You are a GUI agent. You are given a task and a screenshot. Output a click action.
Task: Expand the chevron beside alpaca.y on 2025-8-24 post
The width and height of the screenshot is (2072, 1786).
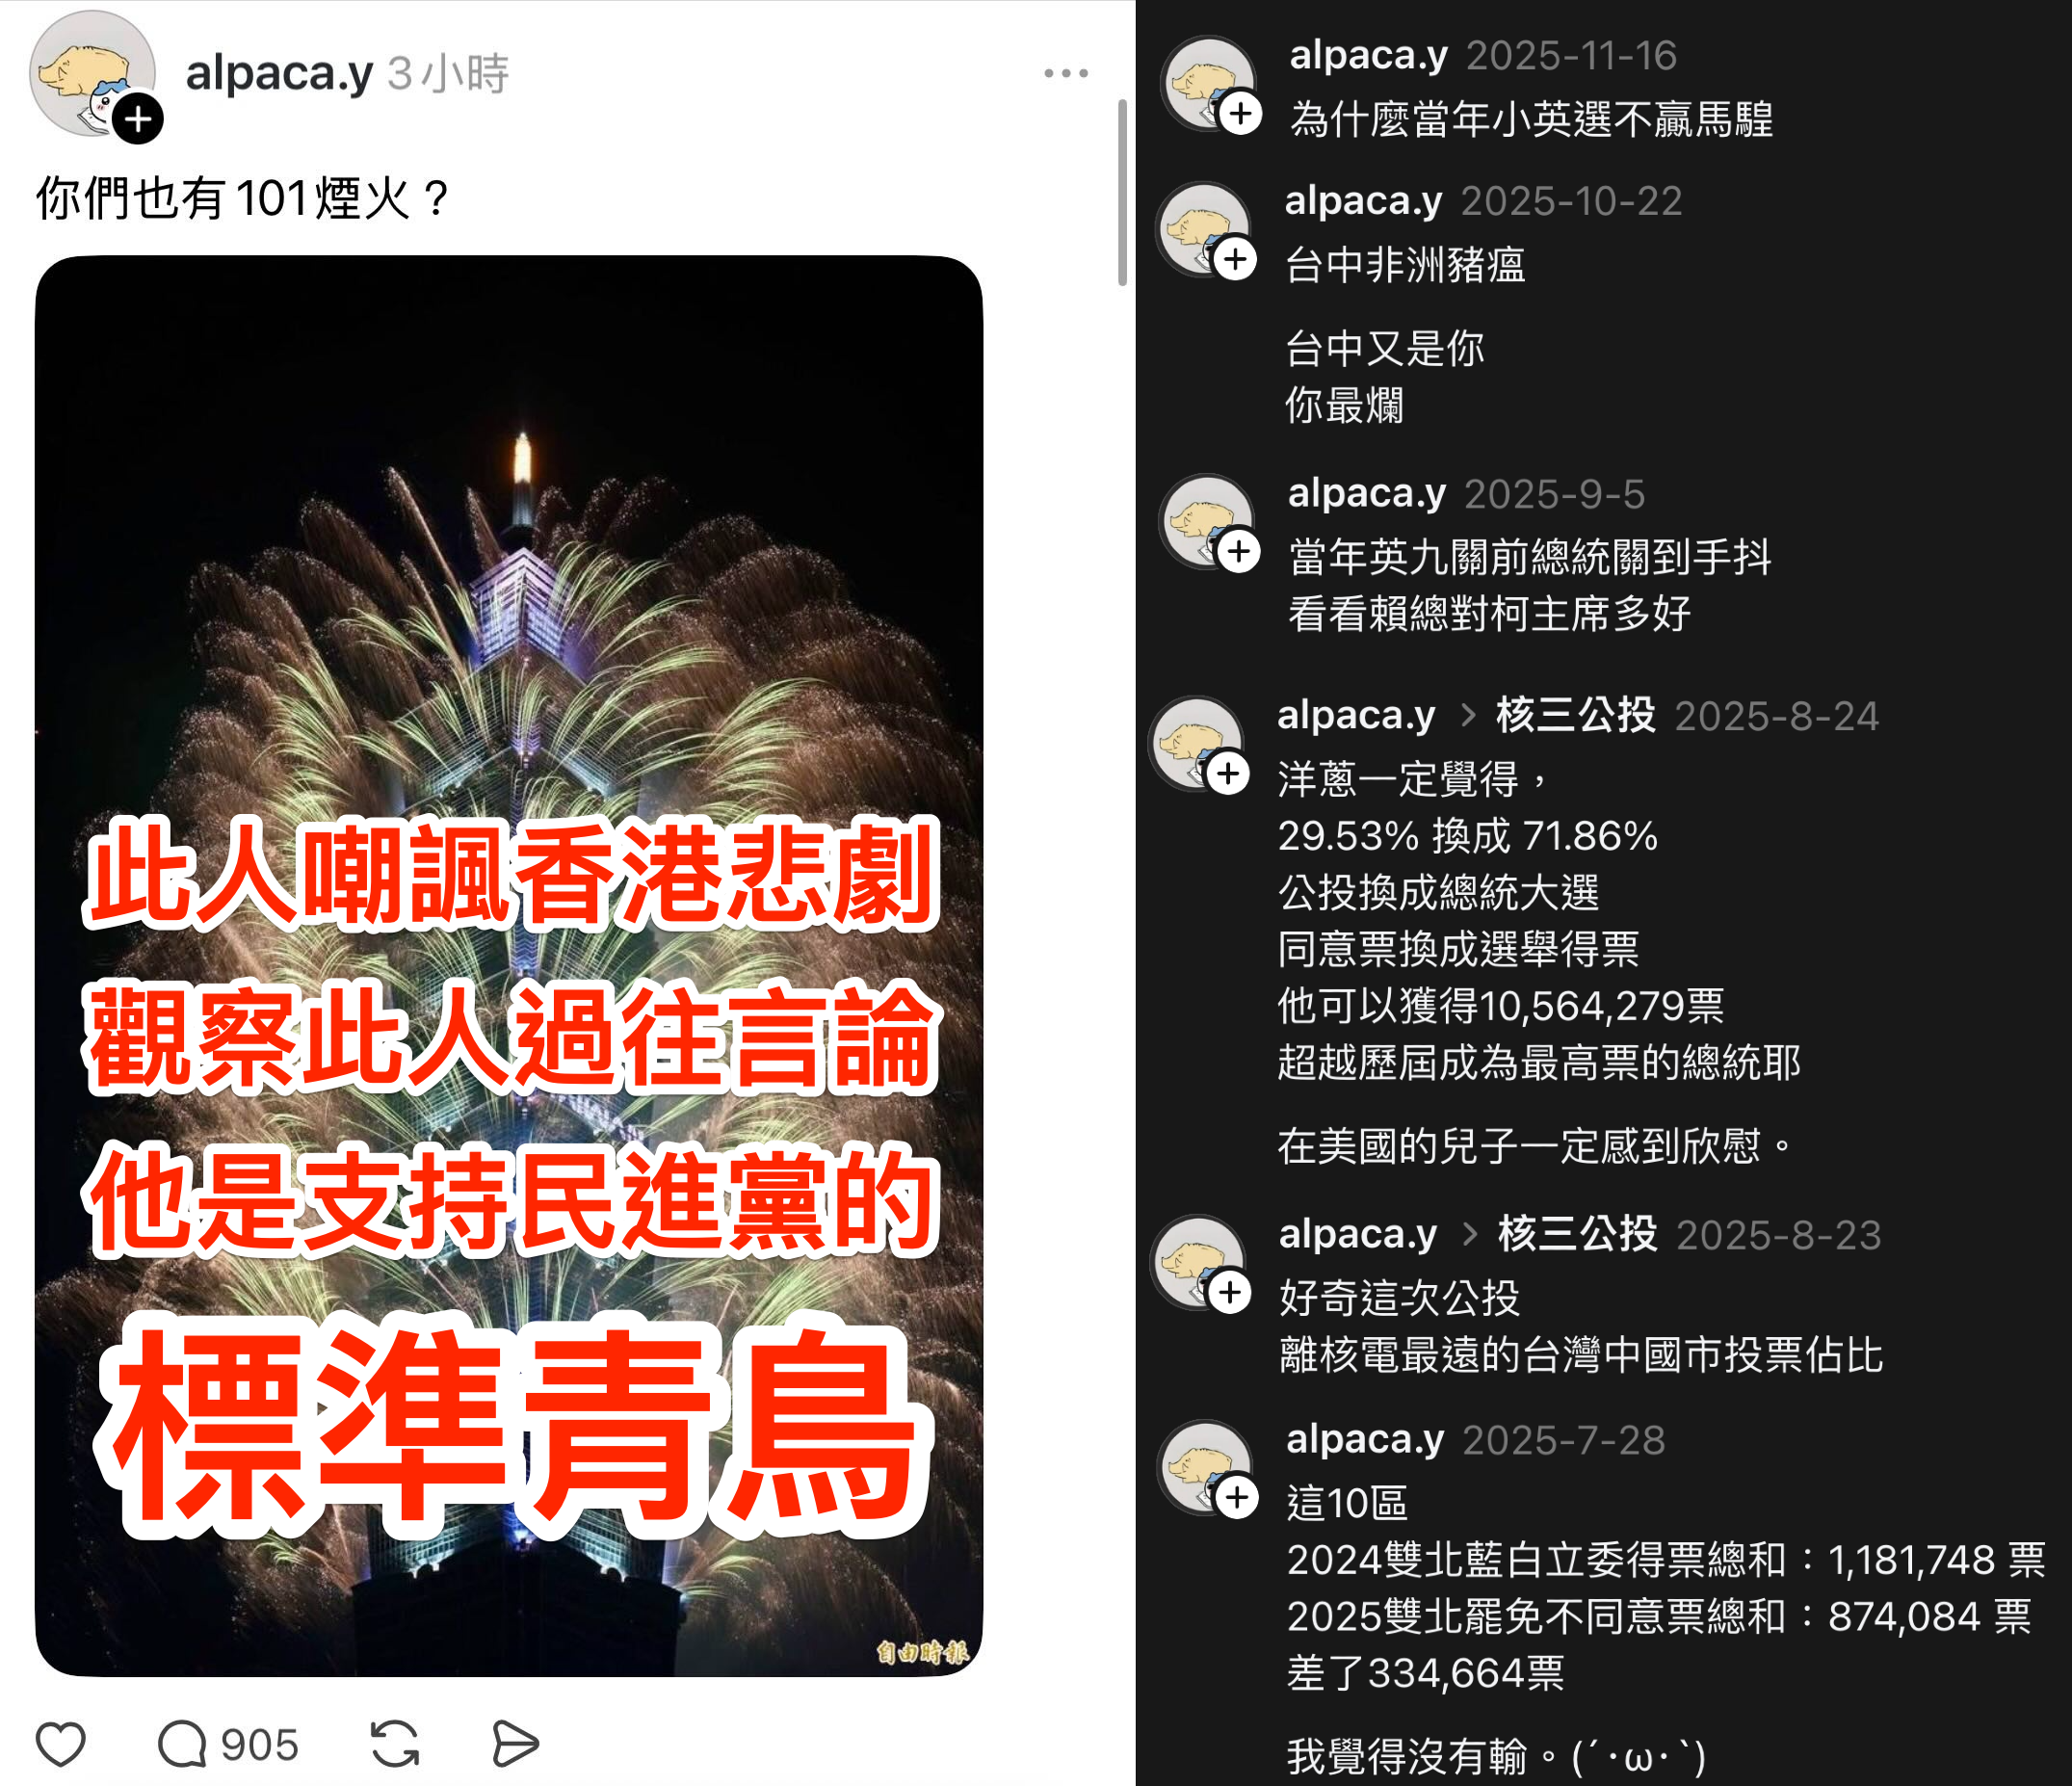point(1467,716)
